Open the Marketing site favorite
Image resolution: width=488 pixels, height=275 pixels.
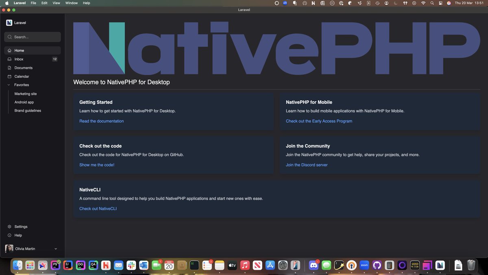click(26, 94)
